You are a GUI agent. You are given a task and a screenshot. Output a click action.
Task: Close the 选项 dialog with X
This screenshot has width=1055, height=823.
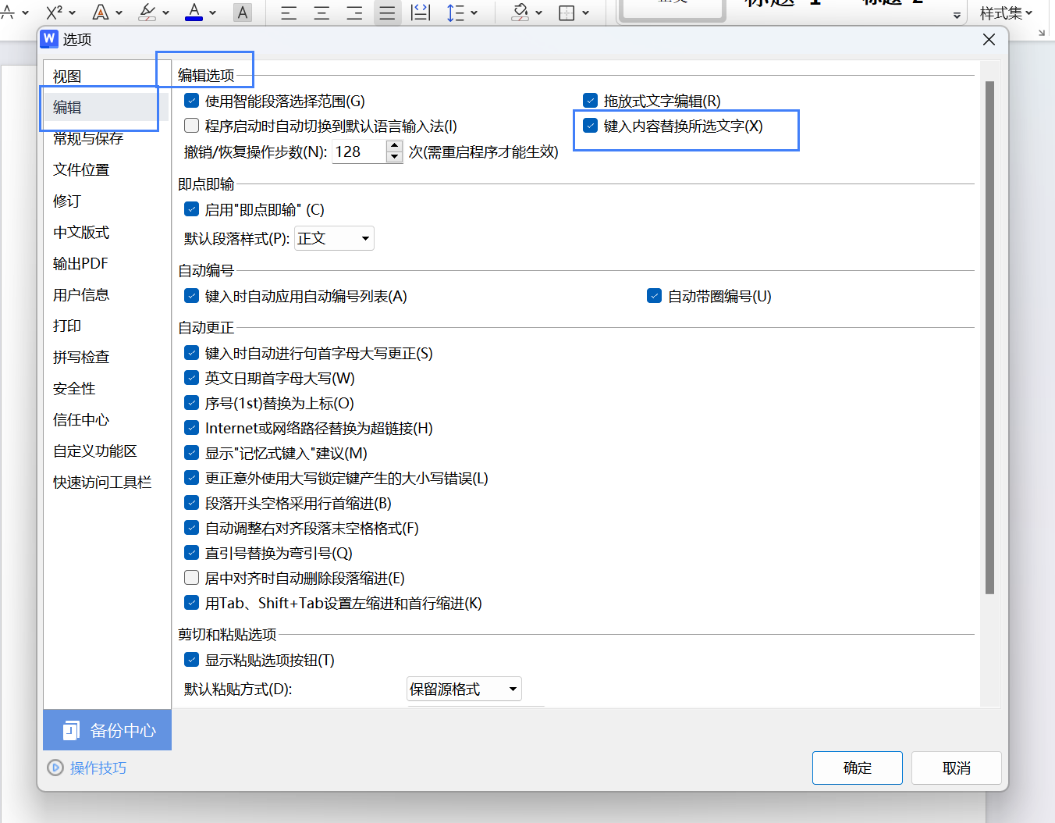tap(989, 39)
